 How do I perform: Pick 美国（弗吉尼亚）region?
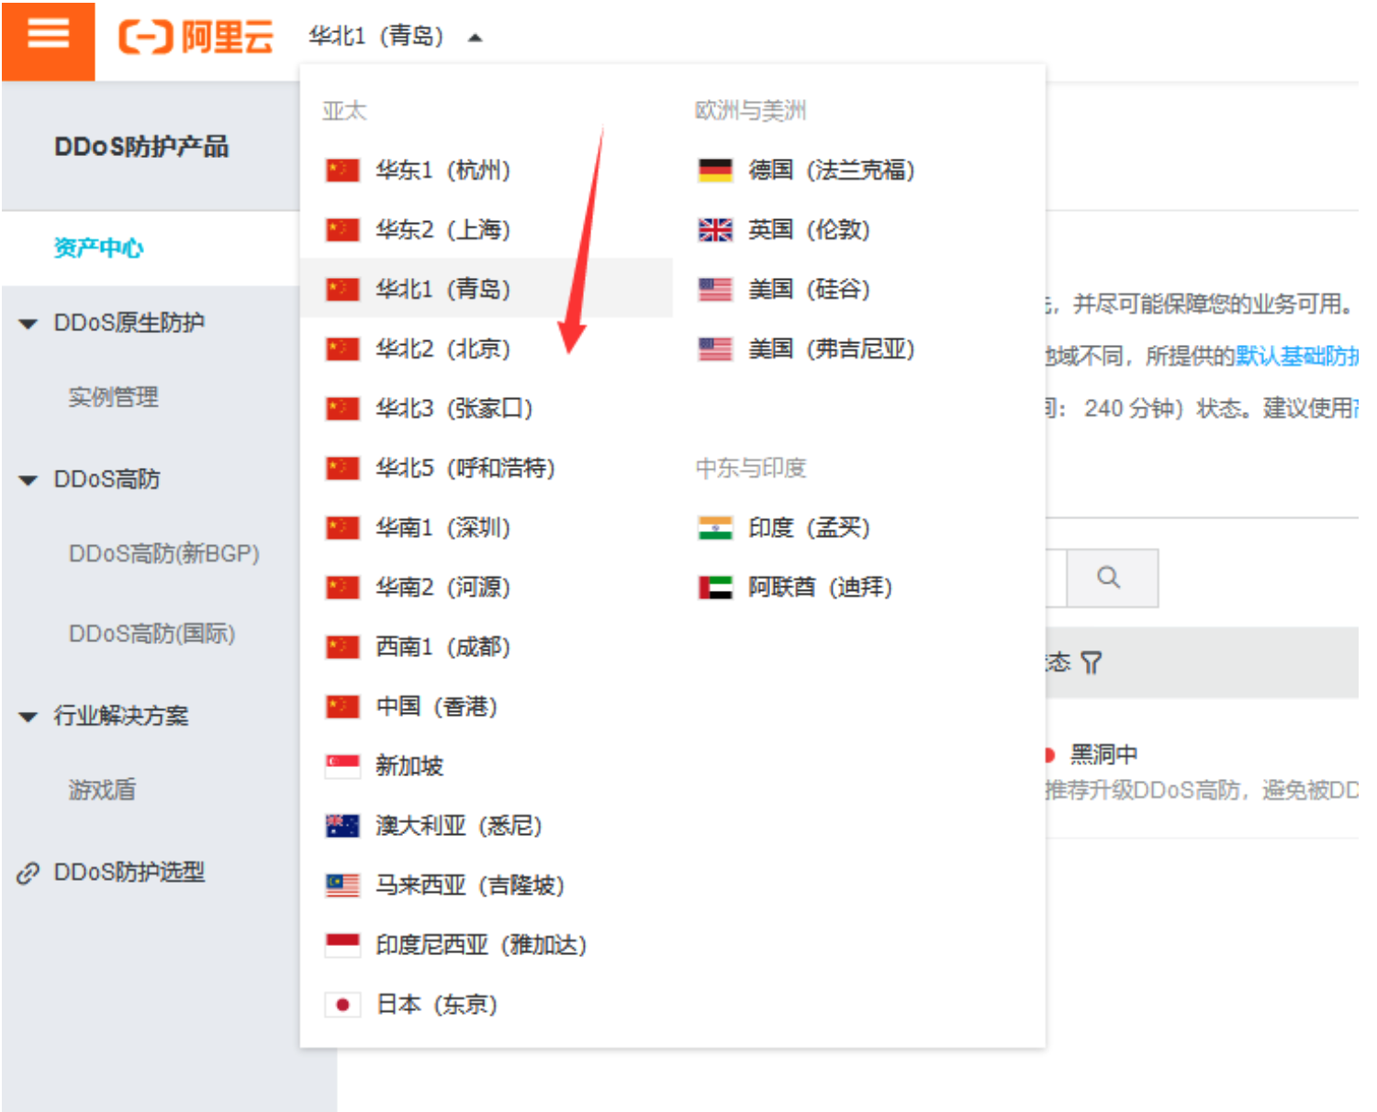[858, 349]
